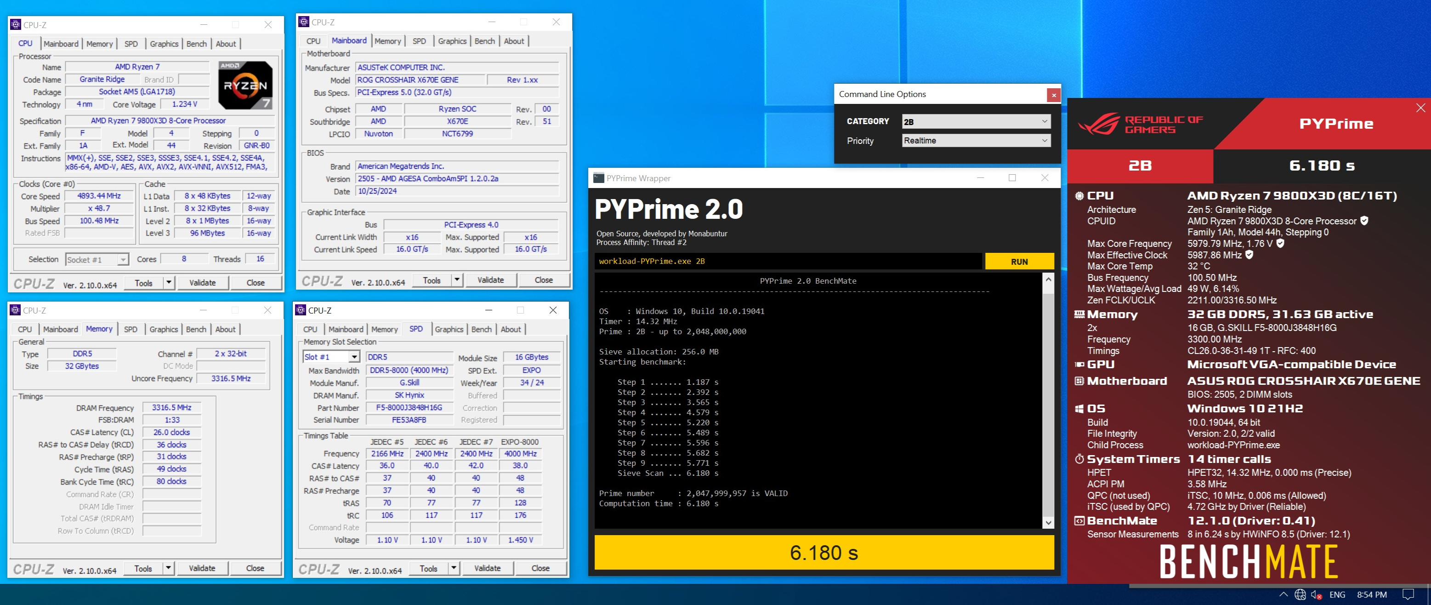Click the GPU icon in BenchMate panel
The image size is (1431, 605).
pos(1079,365)
